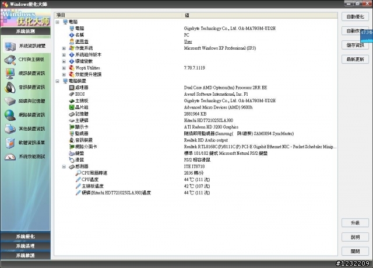Click the 說明 help button

tap(355, 237)
